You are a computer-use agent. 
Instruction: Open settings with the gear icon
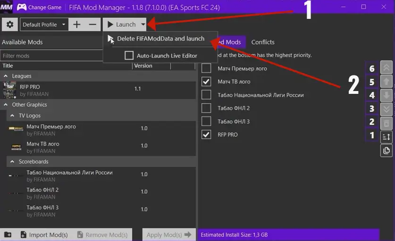(x=10, y=25)
